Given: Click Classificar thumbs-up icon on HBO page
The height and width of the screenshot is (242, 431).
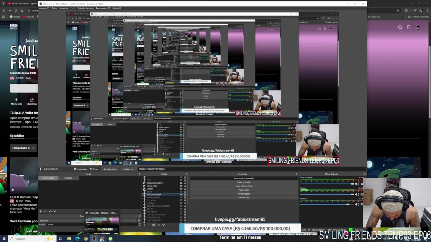Looking at the screenshot, I should point(32,100).
